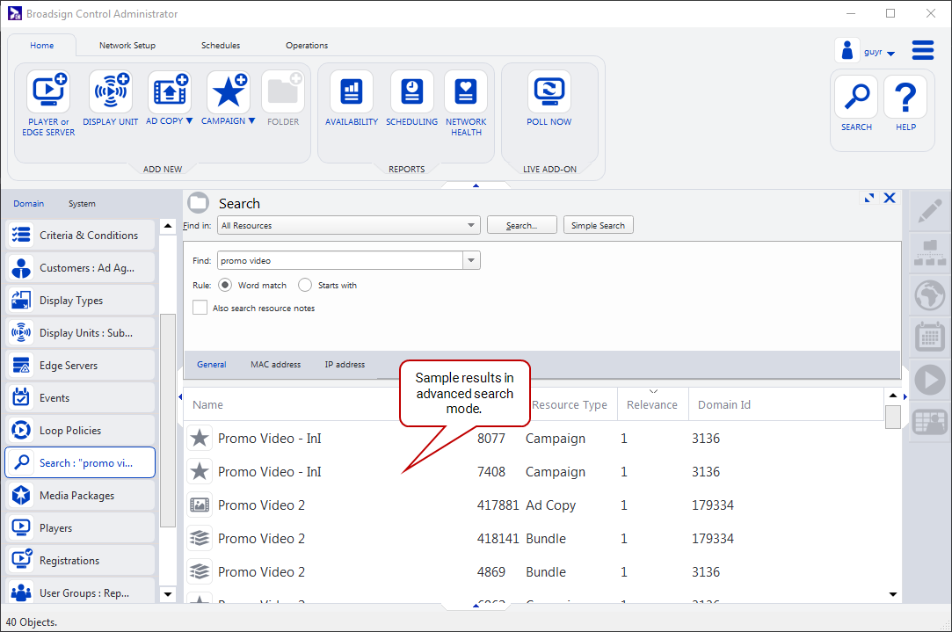The image size is (952, 632).
Task: Click the hierarchy tree icon on right toolbar
Action: [929, 254]
